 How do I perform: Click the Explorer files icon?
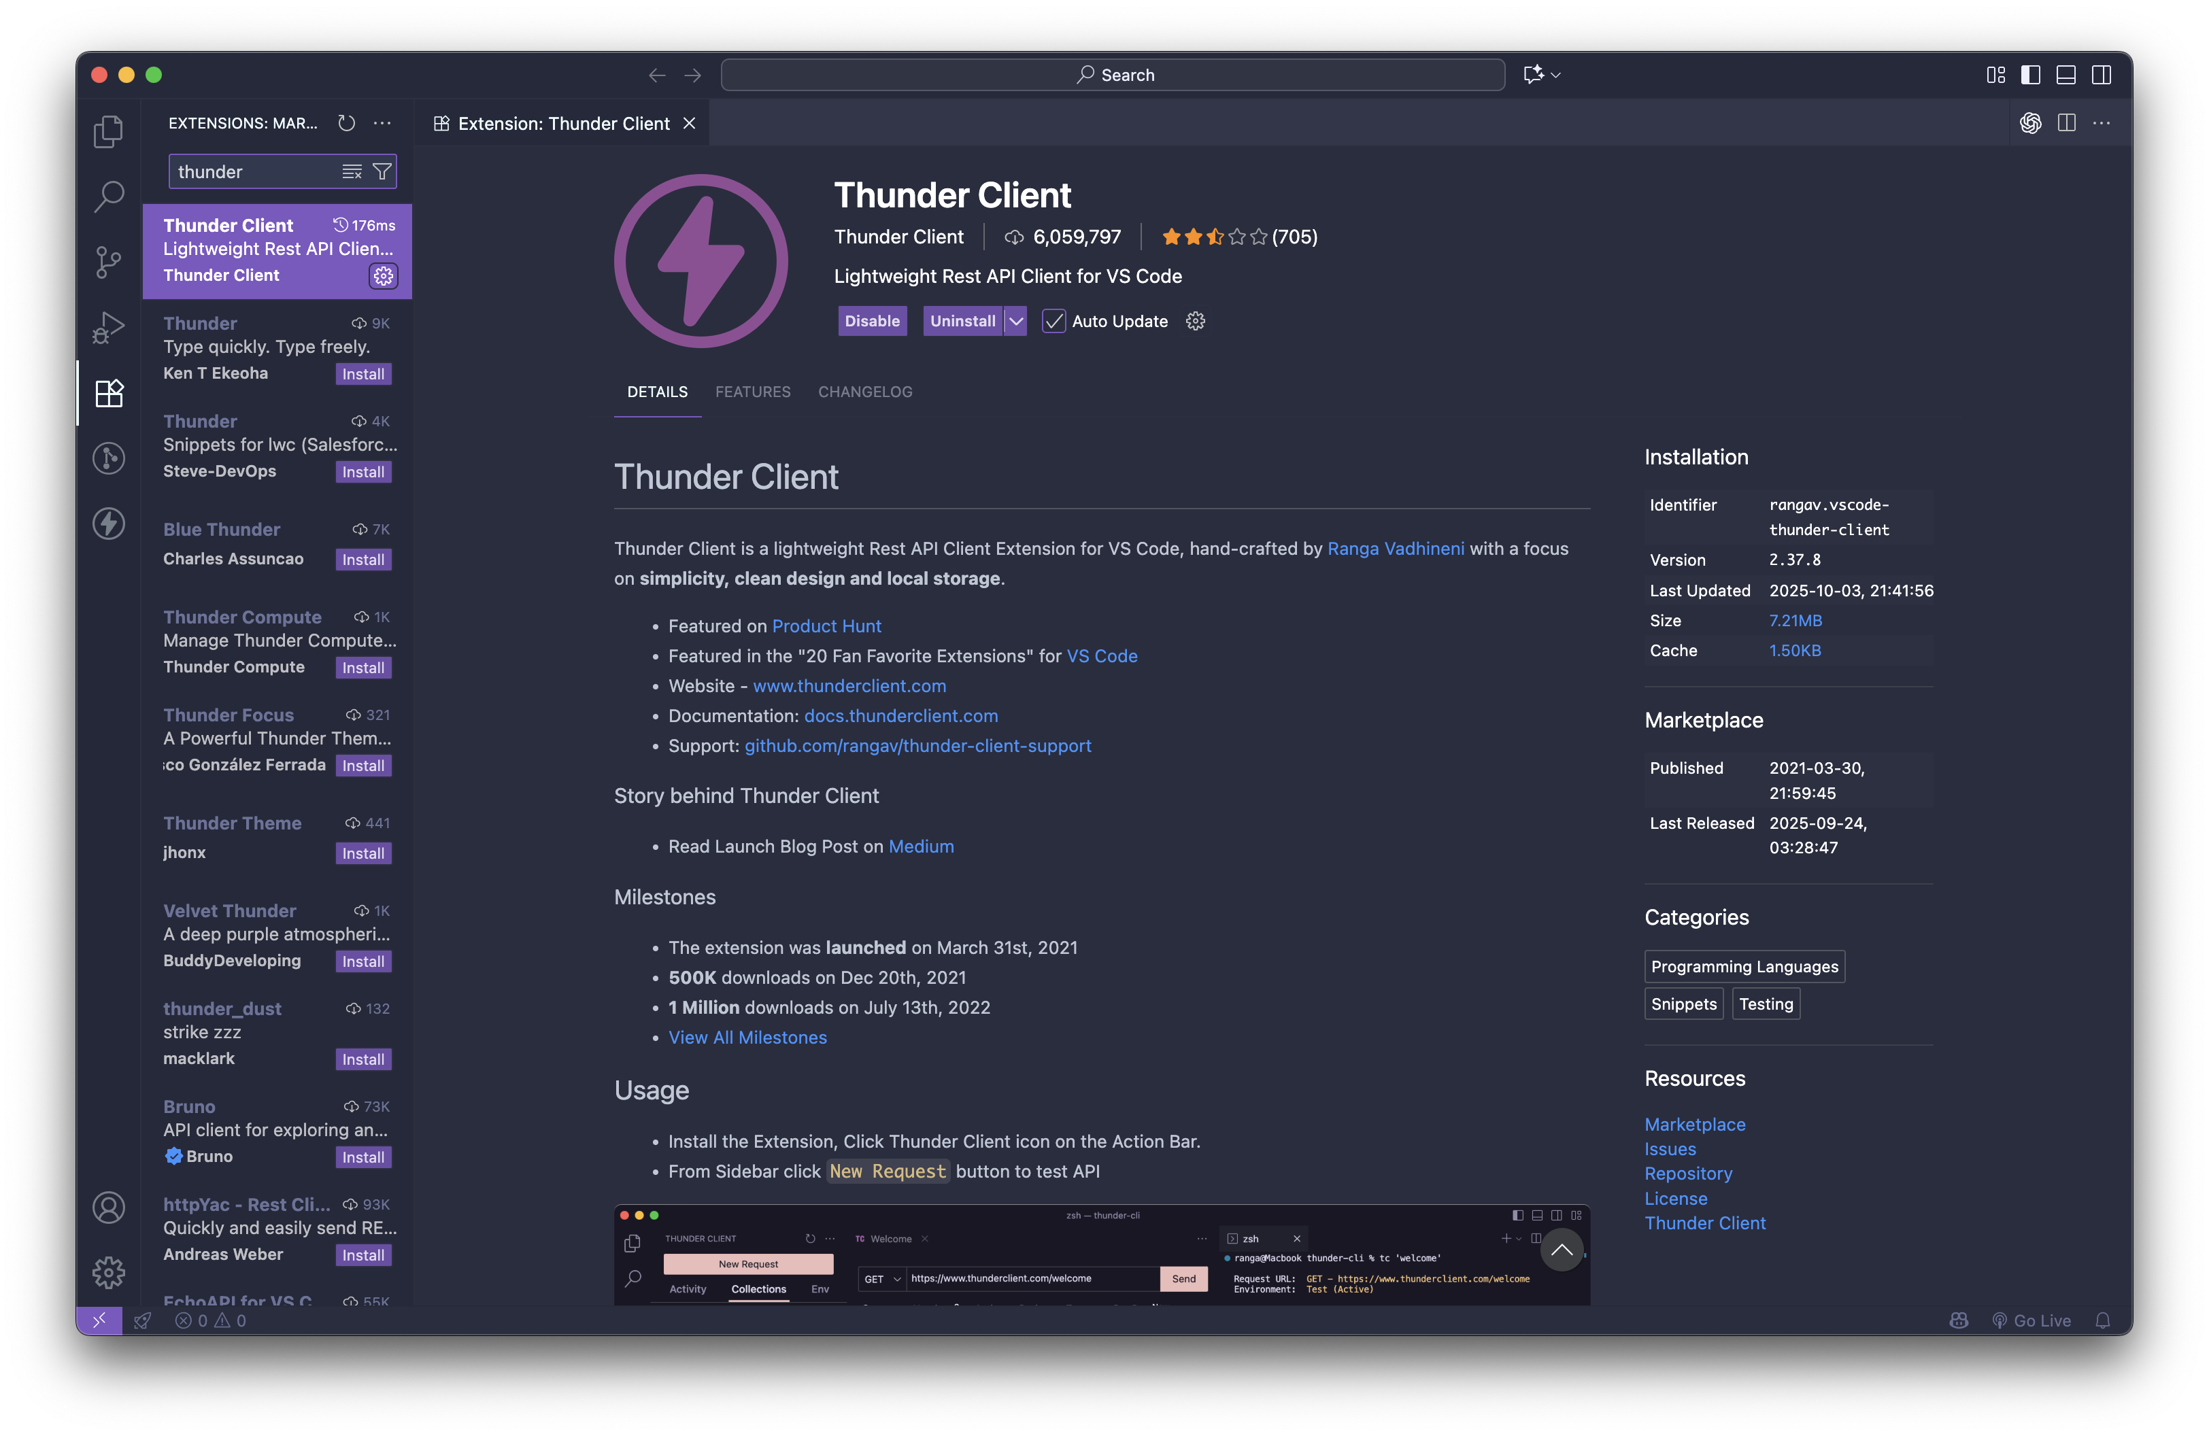[109, 132]
